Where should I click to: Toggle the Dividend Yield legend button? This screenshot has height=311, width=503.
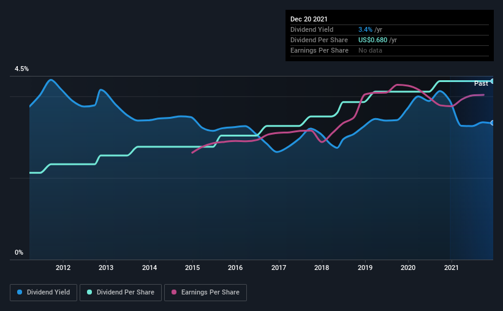43,293
